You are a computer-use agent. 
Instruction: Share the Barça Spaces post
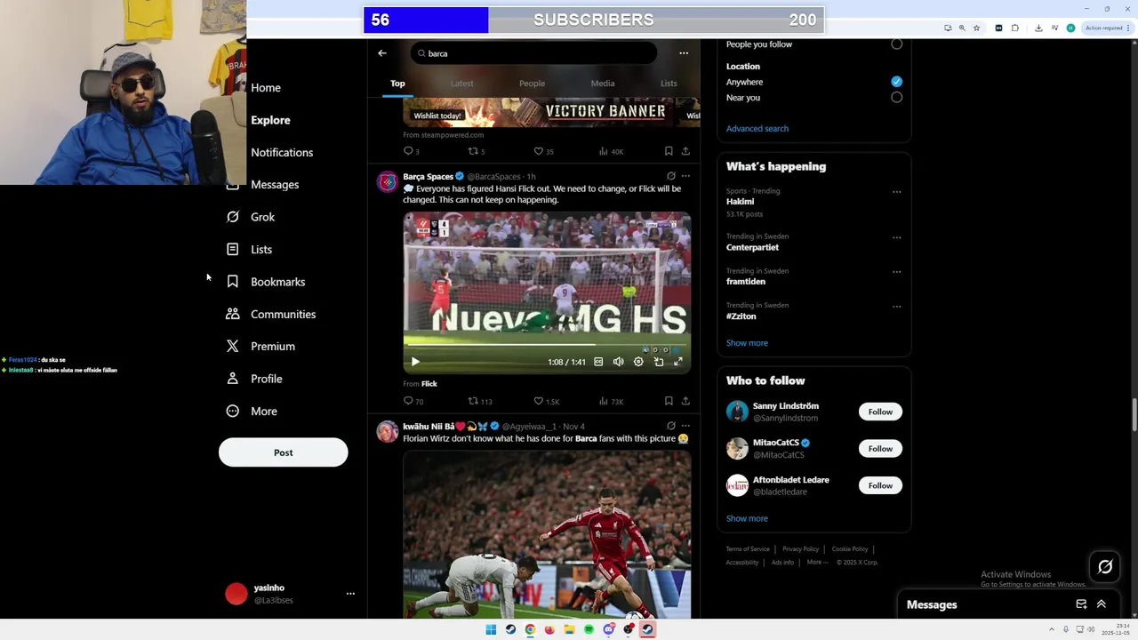pos(685,402)
